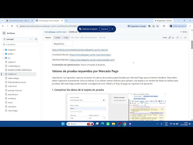Open the .gitignore file
Viewport: 193px width, 145px height.
tap(12, 62)
